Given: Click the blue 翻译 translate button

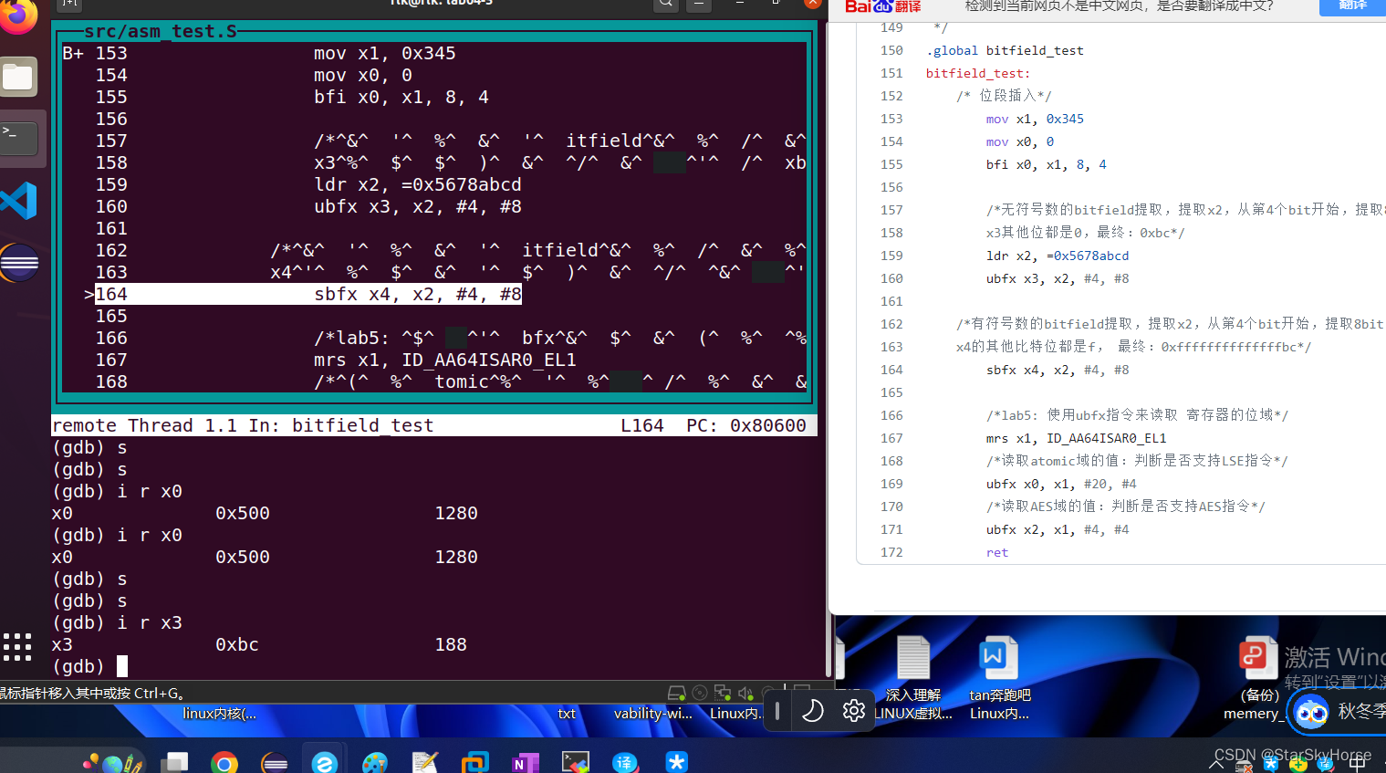Looking at the screenshot, I should [x=1352, y=5].
